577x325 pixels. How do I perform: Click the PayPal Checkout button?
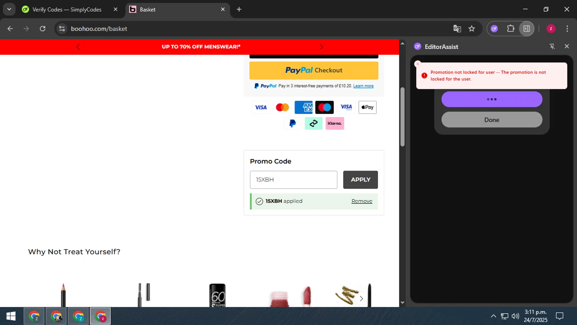tap(314, 70)
